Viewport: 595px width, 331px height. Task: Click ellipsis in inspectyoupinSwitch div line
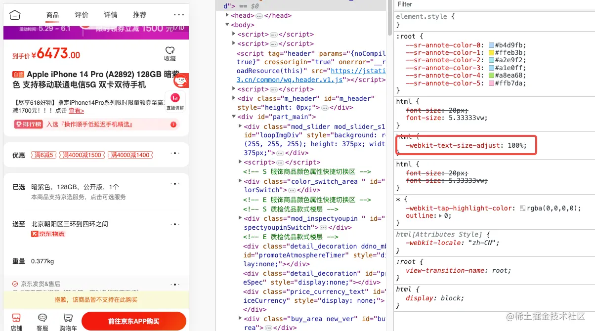click(x=323, y=228)
